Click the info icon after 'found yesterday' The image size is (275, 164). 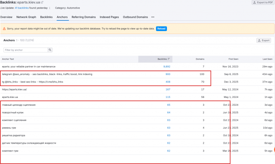50,8
